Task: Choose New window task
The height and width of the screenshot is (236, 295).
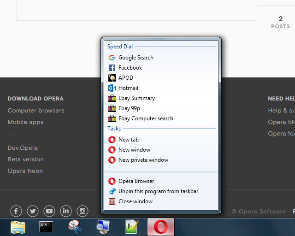Action: [161, 150]
